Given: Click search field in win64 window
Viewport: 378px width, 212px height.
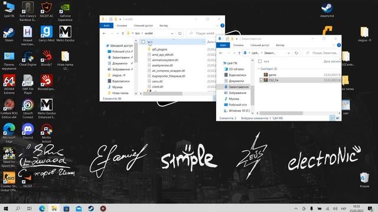Looking at the screenshot, I should point(205,34).
